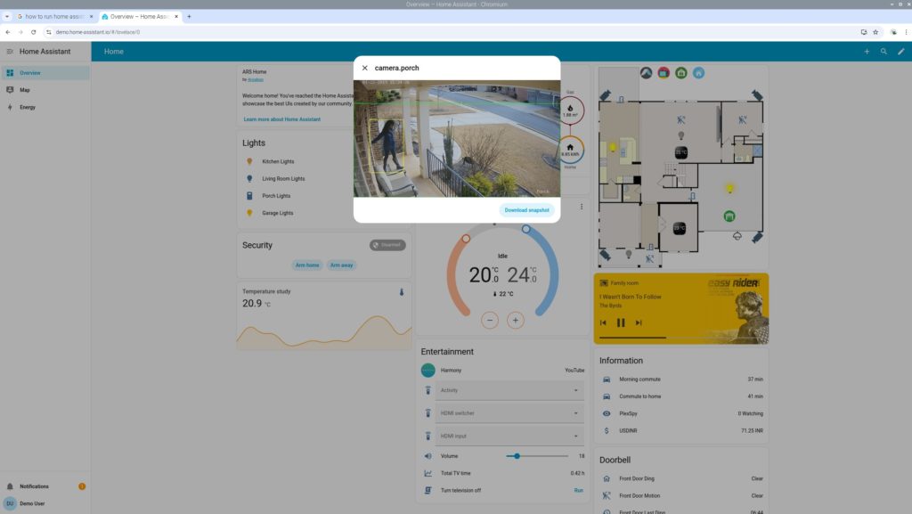Click the plus icon in header
The width and height of the screenshot is (912, 514).
click(x=867, y=52)
